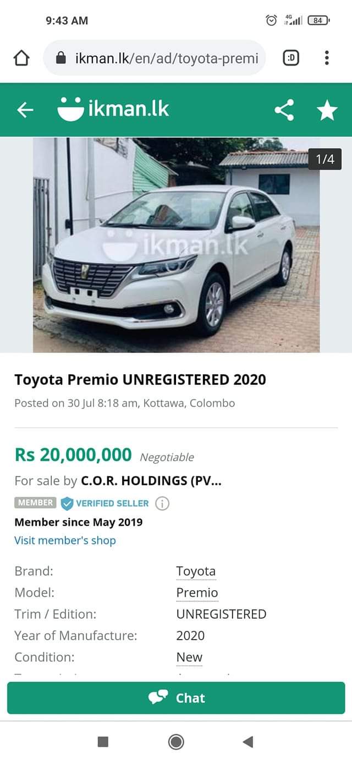Select the ikman.lk URL address field

pyautogui.click(x=155, y=58)
